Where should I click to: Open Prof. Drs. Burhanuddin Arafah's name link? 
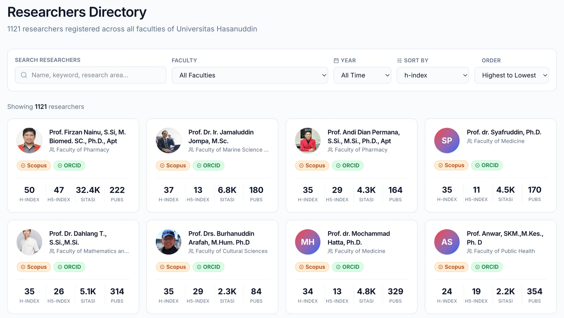[x=221, y=238]
